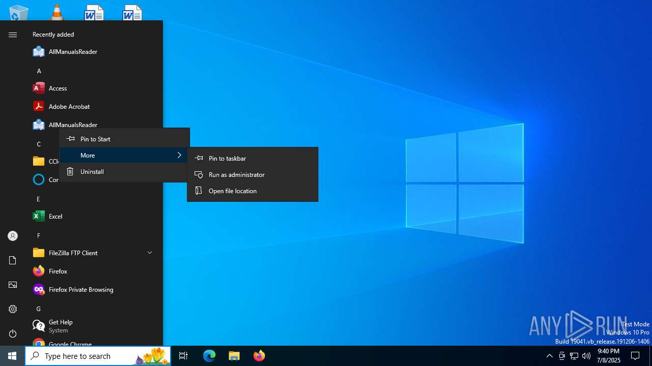This screenshot has width=652, height=366.
Task: Launch Microsoft Edge from the taskbar
Action: pos(209,356)
